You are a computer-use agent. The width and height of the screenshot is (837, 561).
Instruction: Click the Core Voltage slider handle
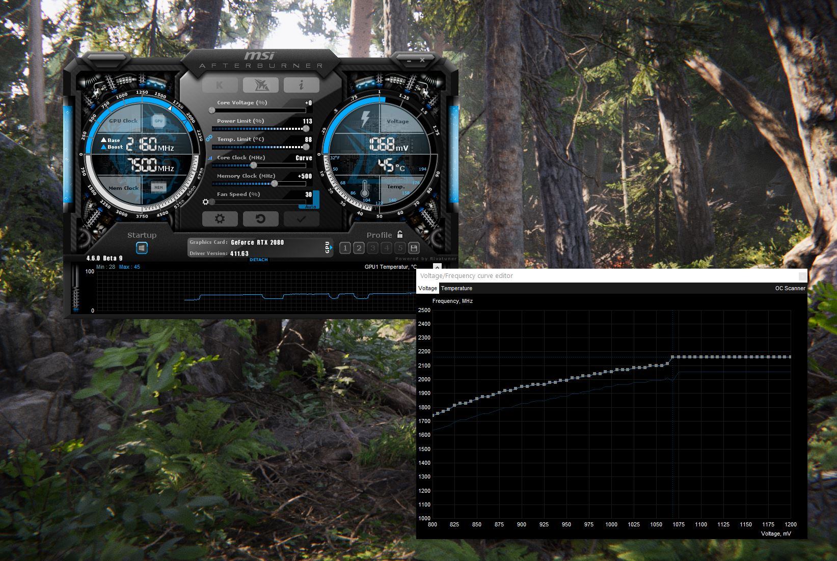click(212, 110)
